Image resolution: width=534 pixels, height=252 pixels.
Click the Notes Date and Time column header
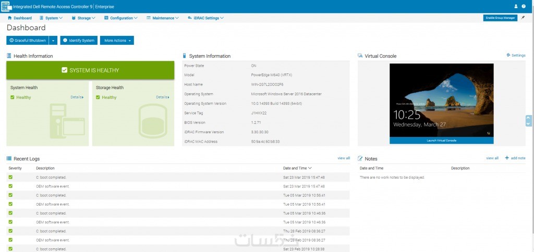coord(371,168)
